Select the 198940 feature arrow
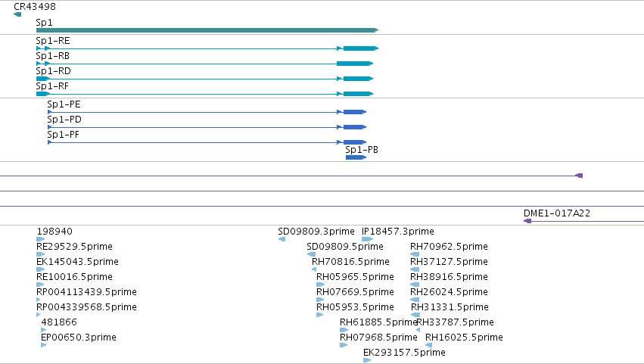 point(40,239)
